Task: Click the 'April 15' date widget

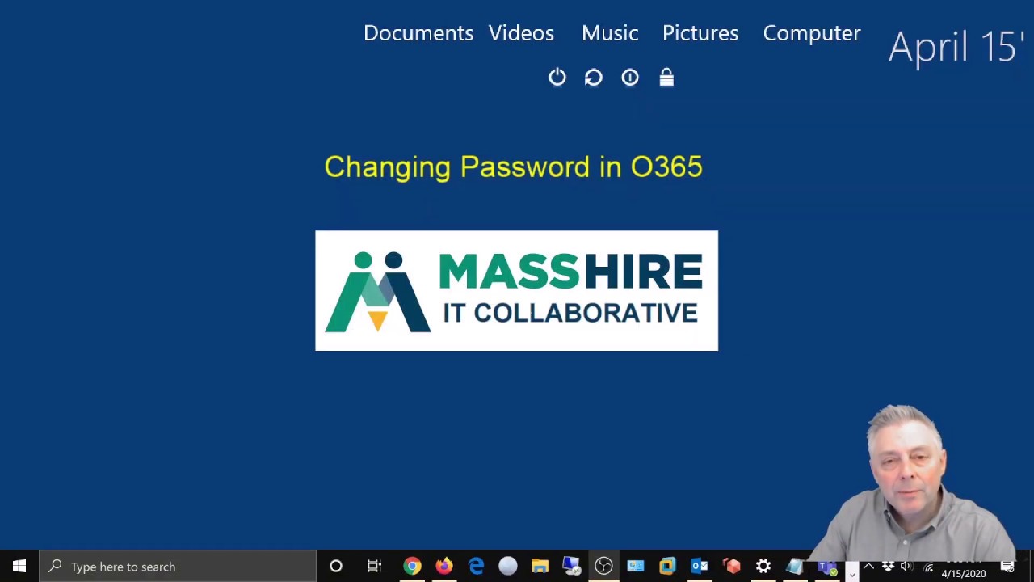Action: 957,47
